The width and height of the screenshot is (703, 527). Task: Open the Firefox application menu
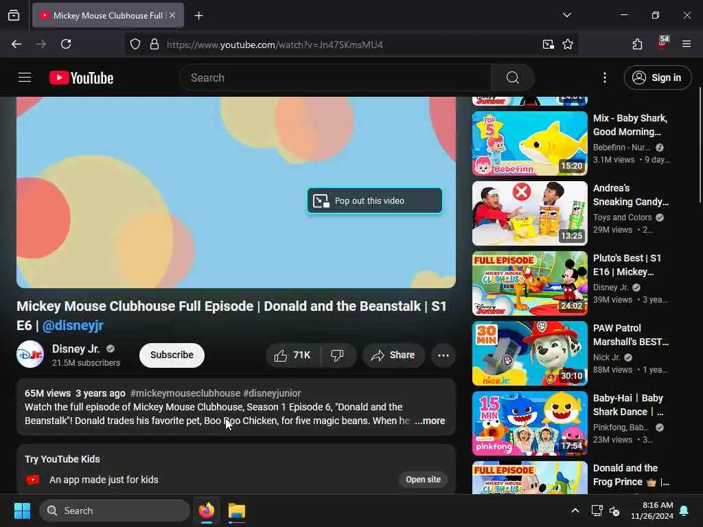[x=687, y=44]
